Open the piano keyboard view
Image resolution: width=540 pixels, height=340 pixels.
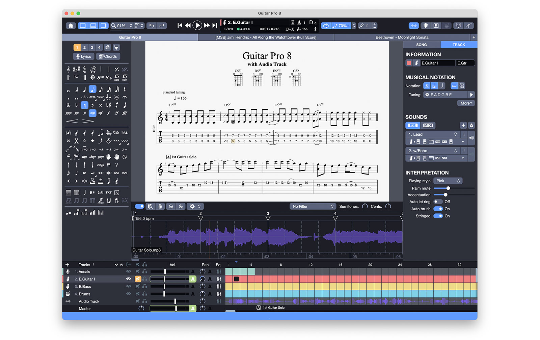click(x=436, y=26)
